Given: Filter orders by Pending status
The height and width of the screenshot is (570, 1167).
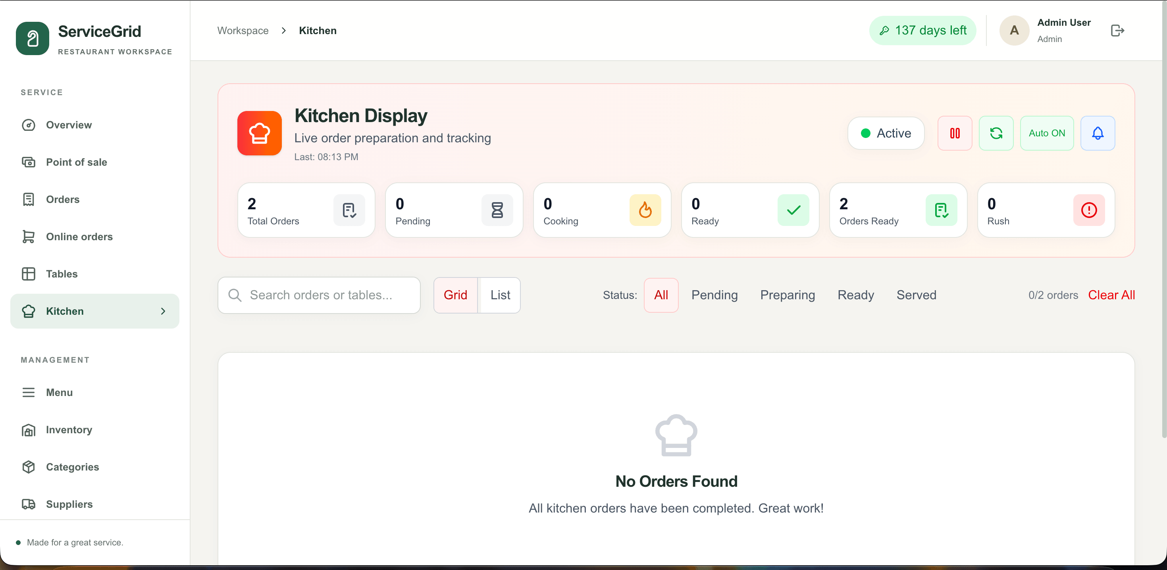Looking at the screenshot, I should pos(714,295).
